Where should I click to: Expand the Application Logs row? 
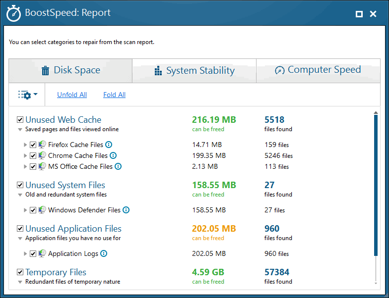[25, 253]
